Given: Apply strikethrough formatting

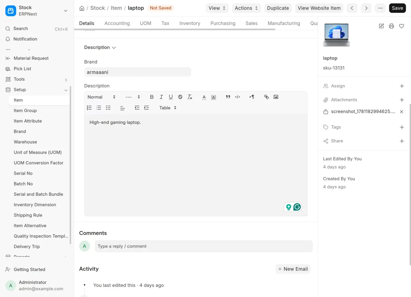Looking at the screenshot, I should (180, 97).
